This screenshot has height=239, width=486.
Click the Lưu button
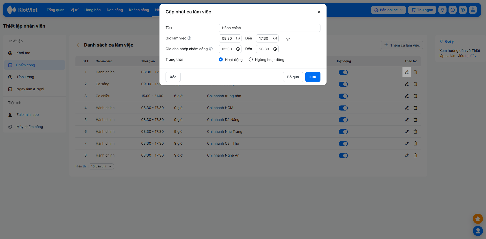click(x=313, y=77)
